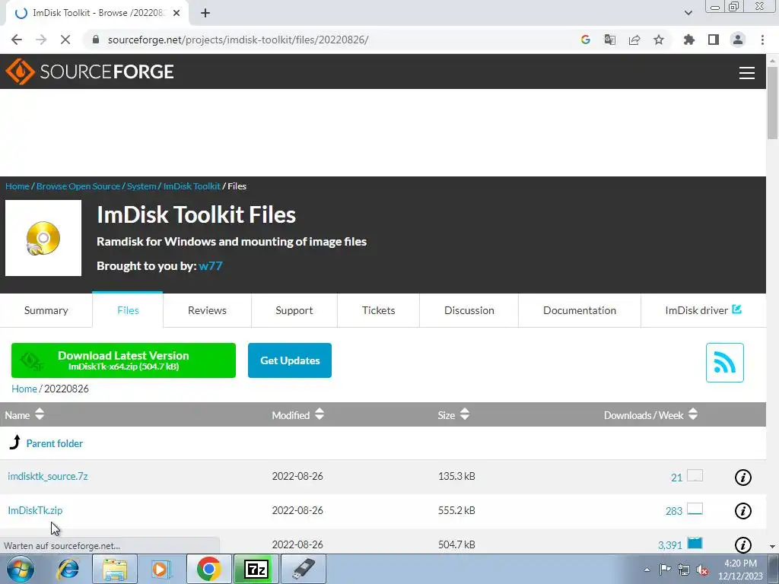779x584 pixels.
Task: Open File Explorer from taskbar
Action: point(115,569)
